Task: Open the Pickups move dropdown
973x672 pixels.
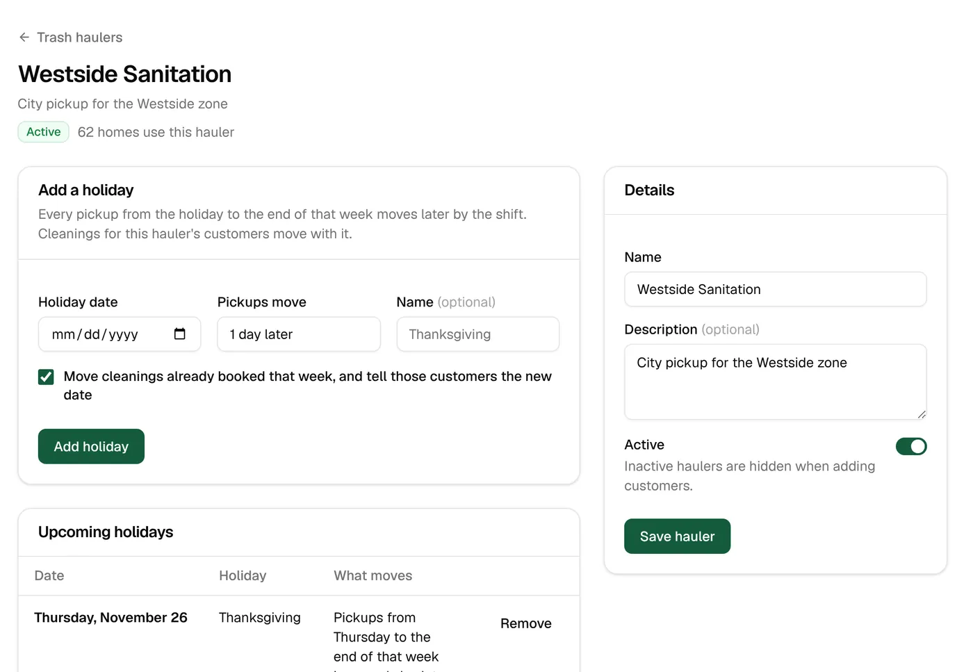Action: click(x=299, y=334)
